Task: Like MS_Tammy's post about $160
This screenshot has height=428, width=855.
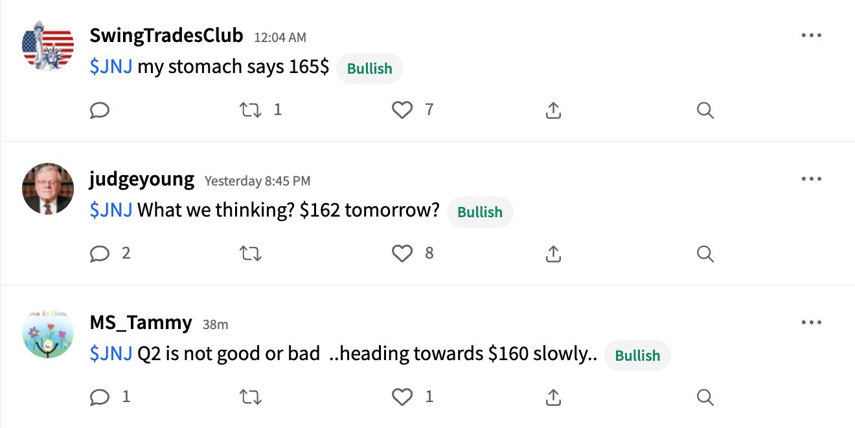Action: point(402,397)
